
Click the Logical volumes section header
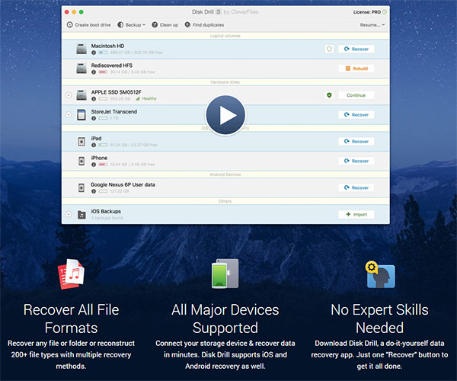pyautogui.click(x=225, y=36)
